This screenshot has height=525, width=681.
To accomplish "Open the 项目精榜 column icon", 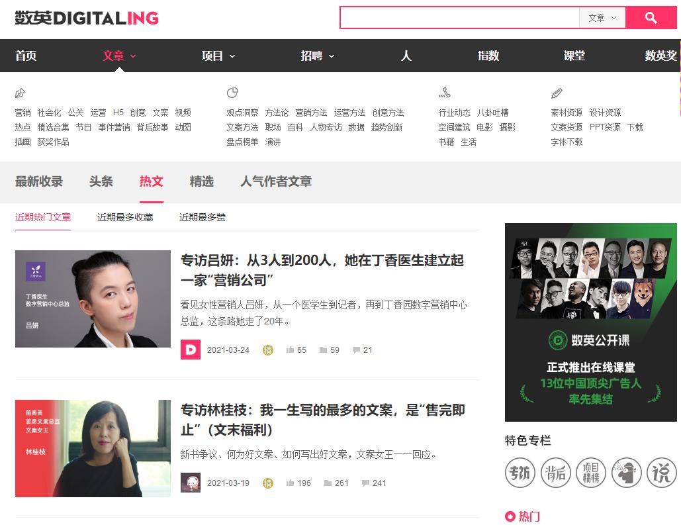I will pos(591,473).
